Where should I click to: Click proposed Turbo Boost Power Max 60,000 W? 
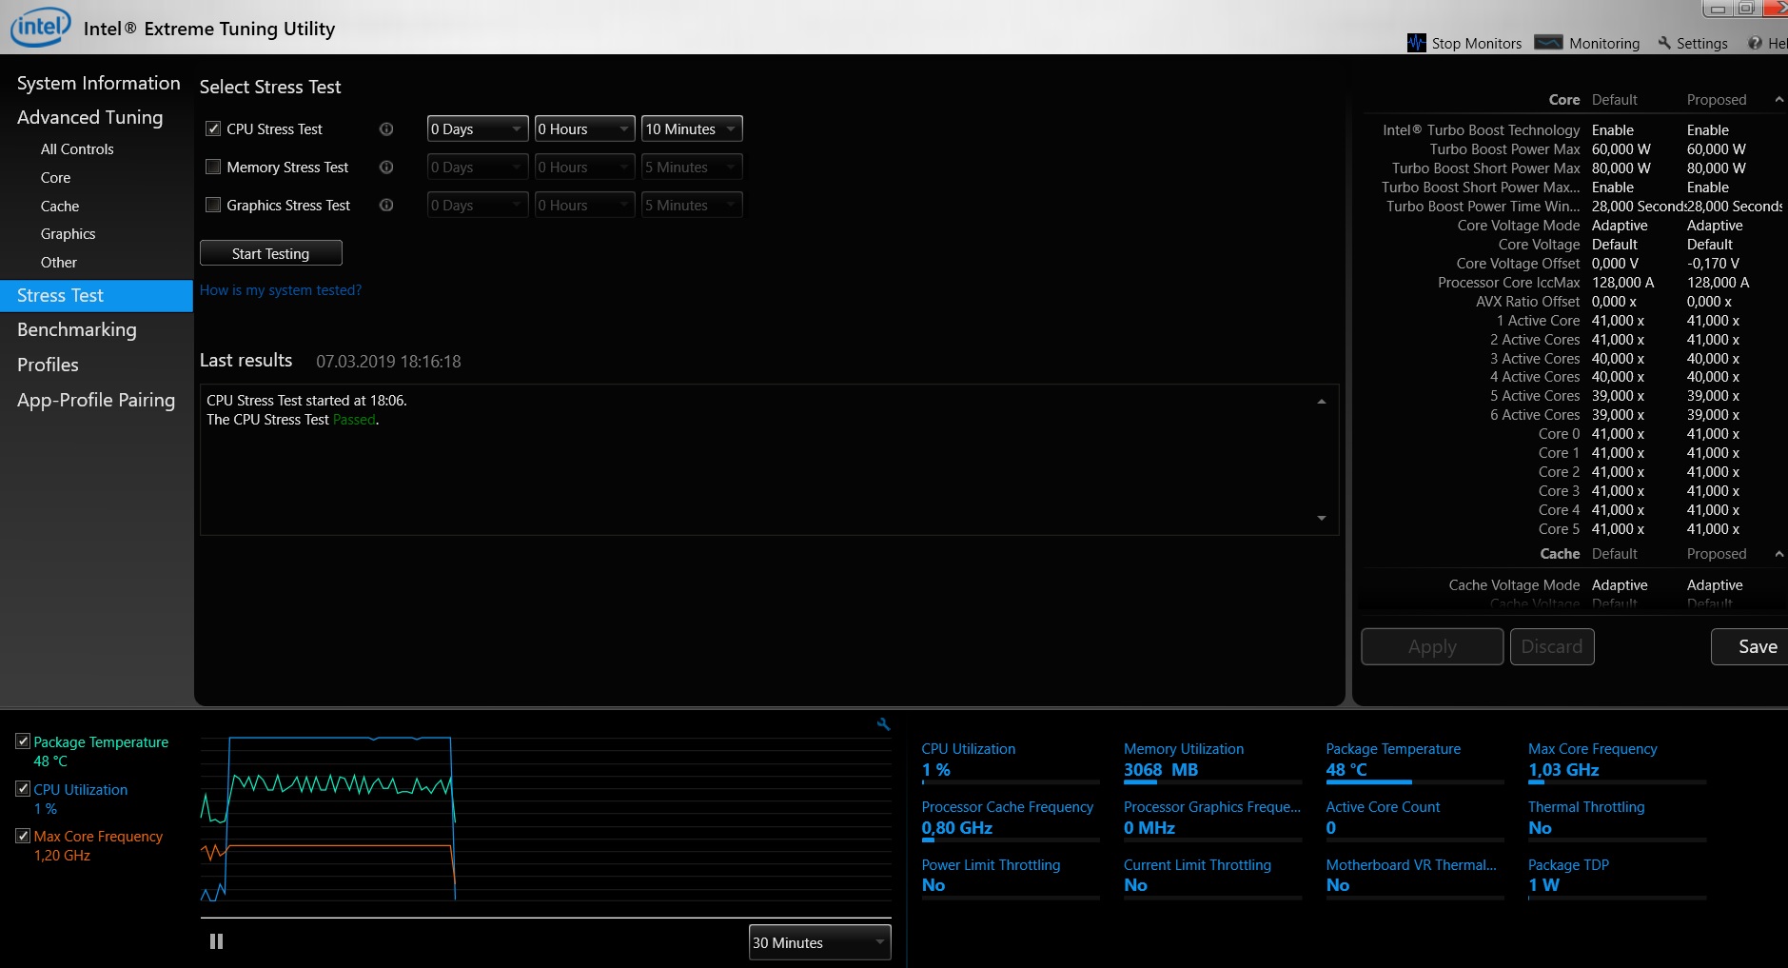click(x=1716, y=149)
